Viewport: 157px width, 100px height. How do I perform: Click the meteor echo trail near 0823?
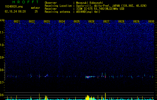click(46, 76)
